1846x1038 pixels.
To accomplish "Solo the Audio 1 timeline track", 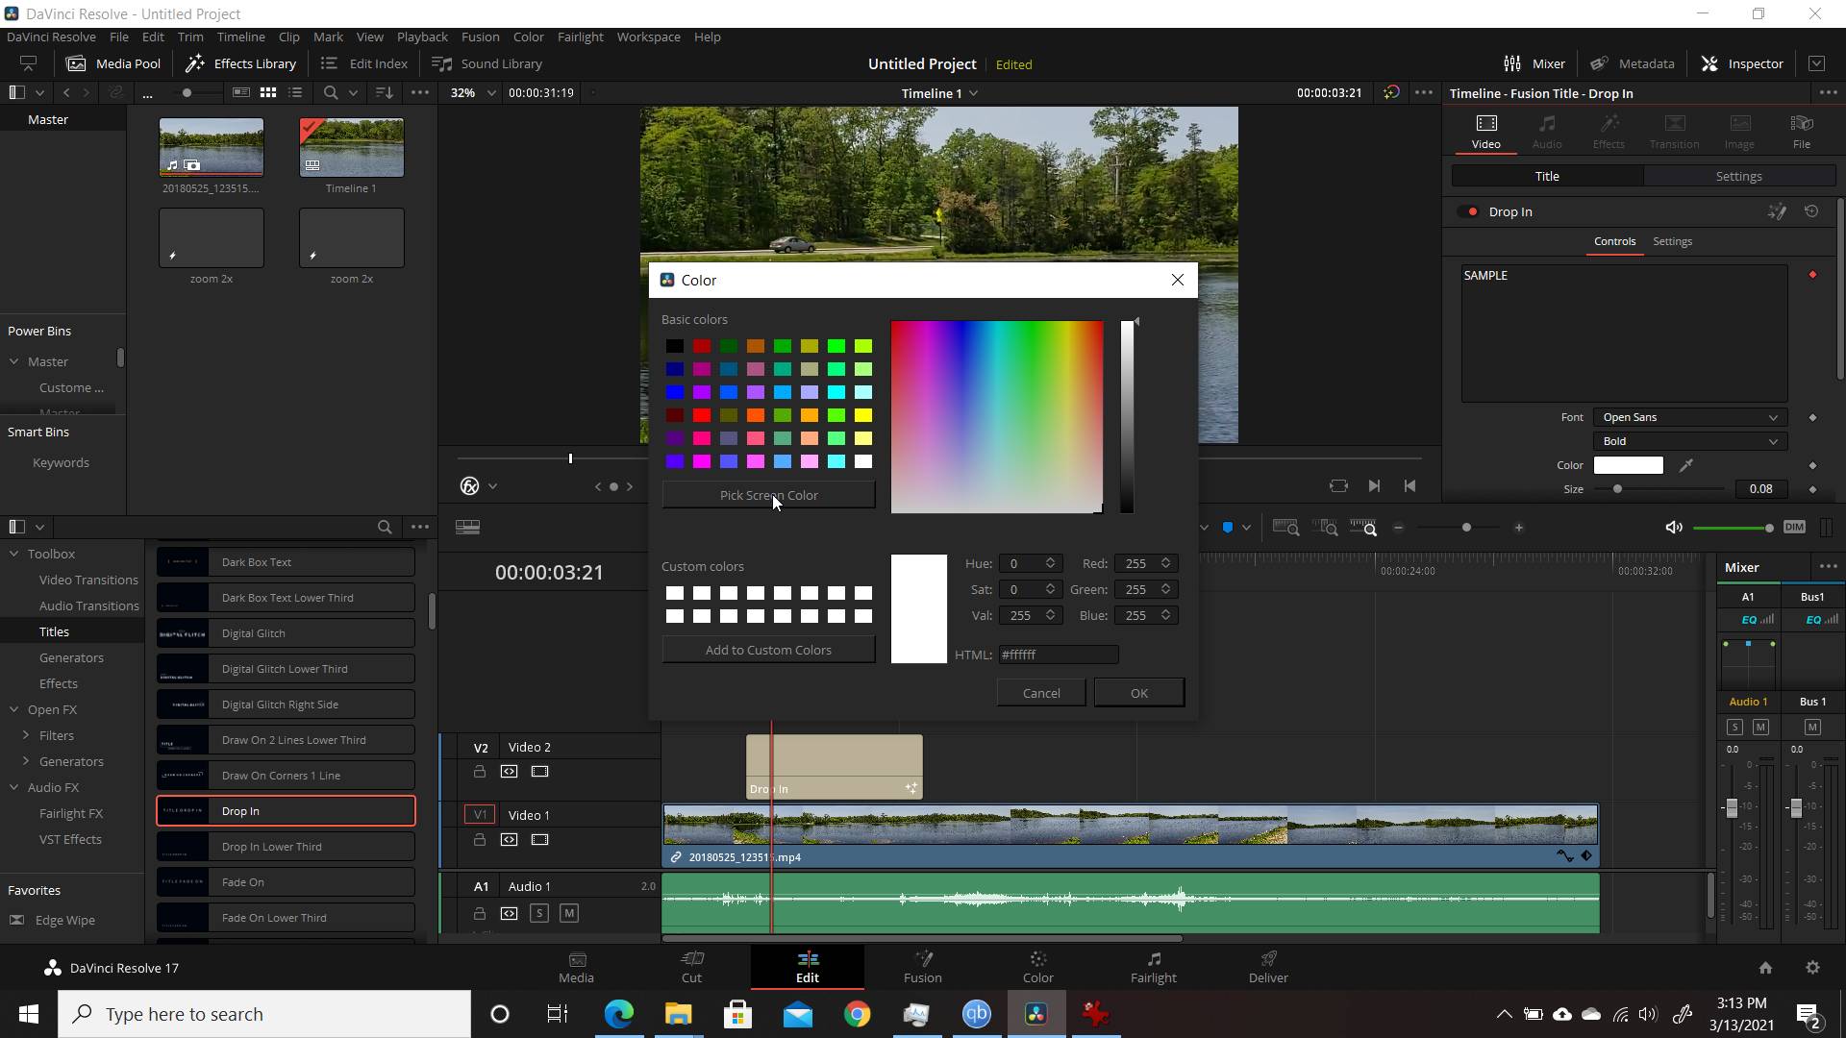I will (x=539, y=914).
